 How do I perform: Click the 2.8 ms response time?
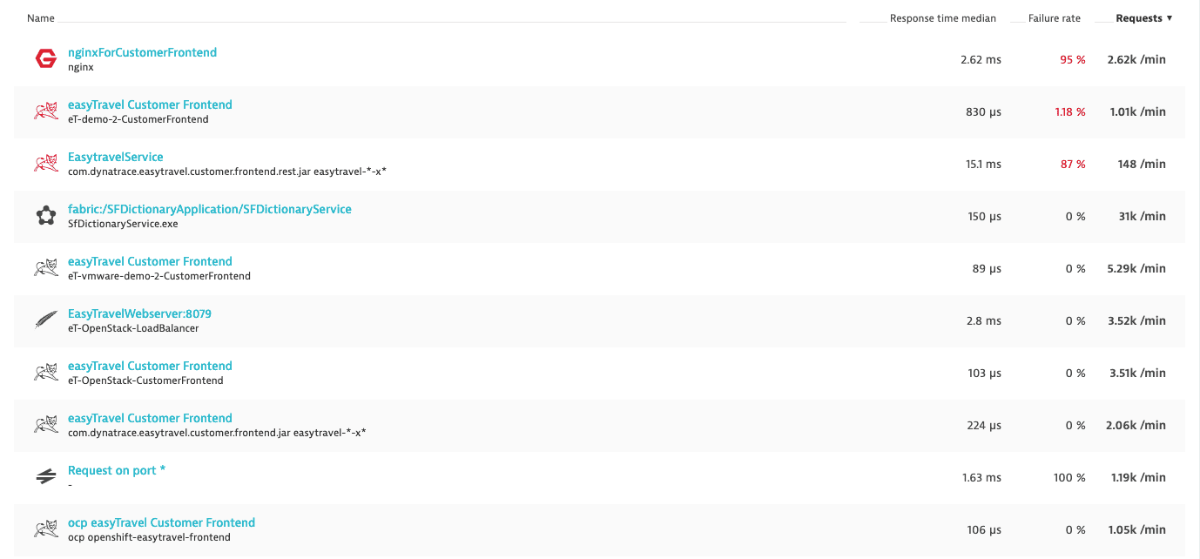pos(984,320)
